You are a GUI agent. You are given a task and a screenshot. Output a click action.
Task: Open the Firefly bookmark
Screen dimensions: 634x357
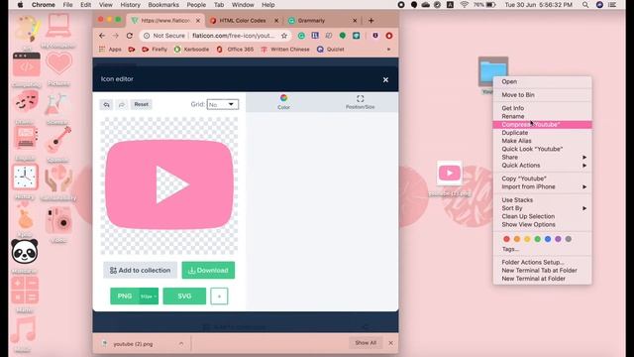click(155, 49)
